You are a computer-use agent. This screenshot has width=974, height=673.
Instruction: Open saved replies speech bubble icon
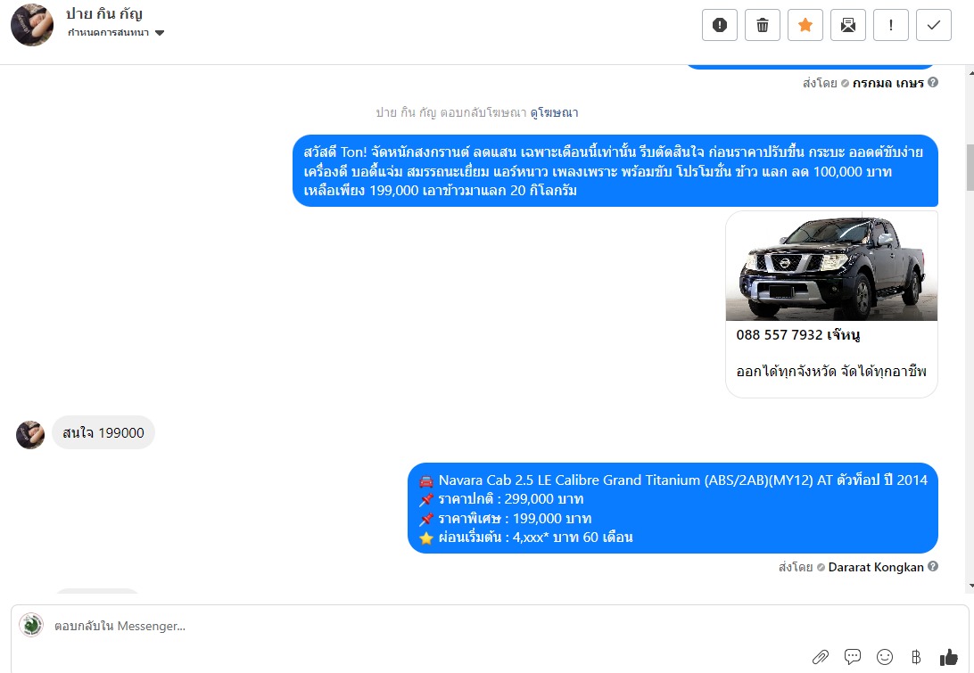tap(853, 656)
